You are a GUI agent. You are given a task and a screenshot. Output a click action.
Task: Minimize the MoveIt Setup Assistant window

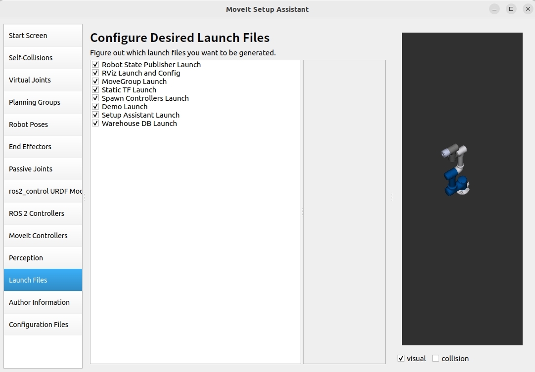[x=494, y=9]
